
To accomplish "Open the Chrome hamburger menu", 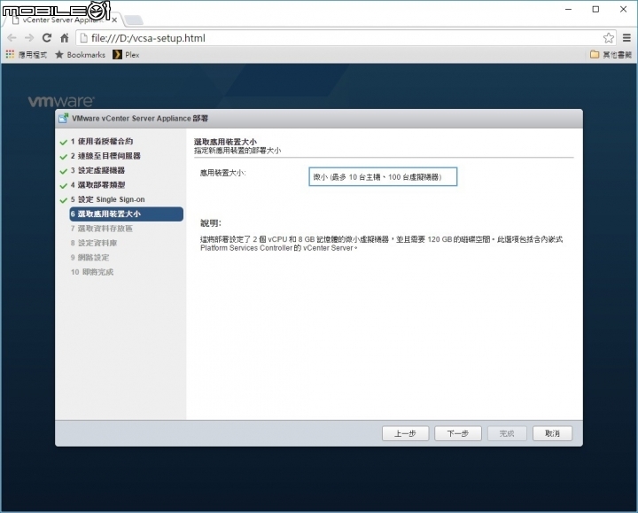I will pyautogui.click(x=626, y=38).
